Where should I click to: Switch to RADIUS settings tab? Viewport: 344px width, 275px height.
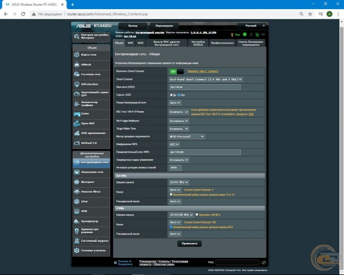click(198, 43)
